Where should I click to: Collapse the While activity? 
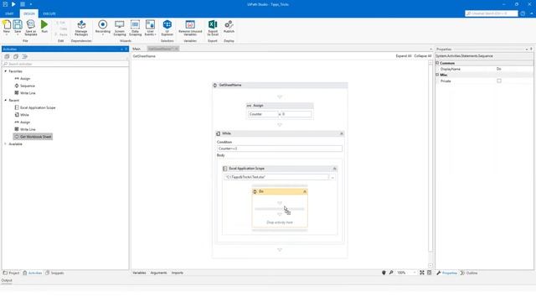point(341,133)
